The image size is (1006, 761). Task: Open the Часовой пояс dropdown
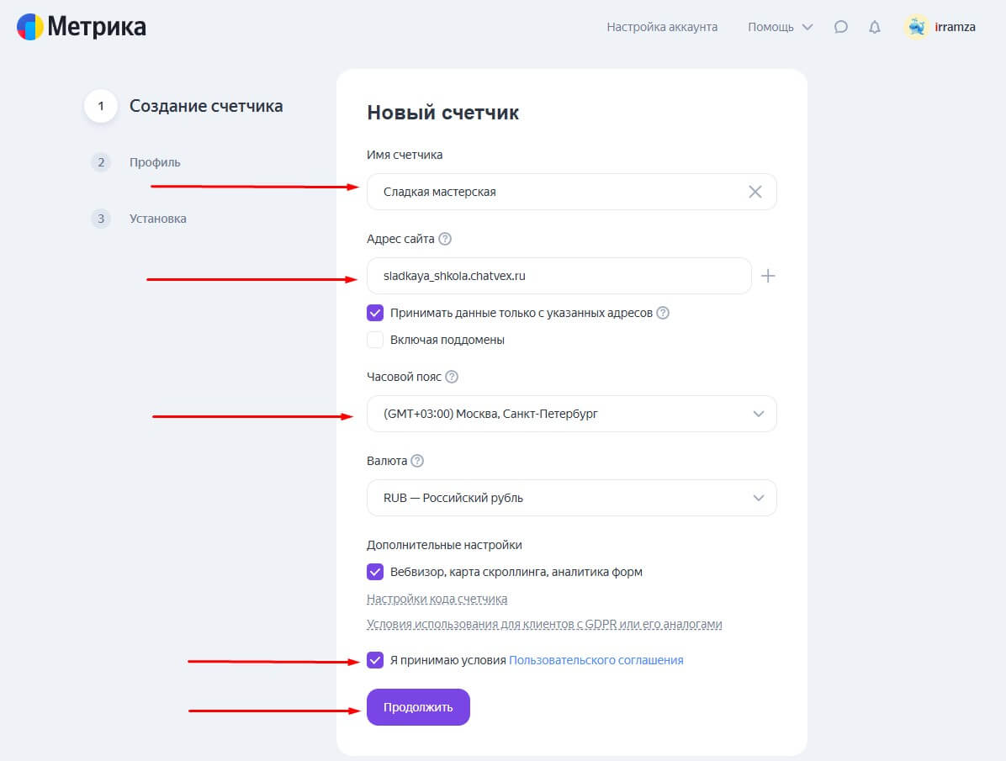571,414
